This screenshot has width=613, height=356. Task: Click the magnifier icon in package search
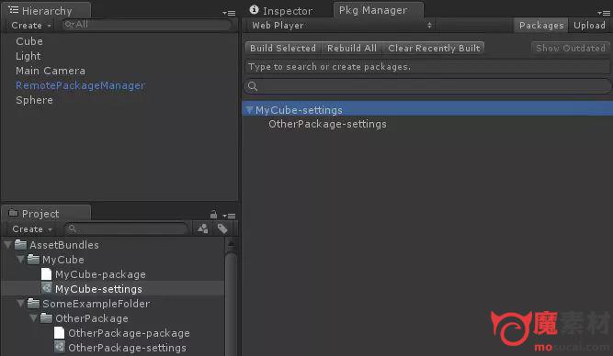tap(253, 86)
